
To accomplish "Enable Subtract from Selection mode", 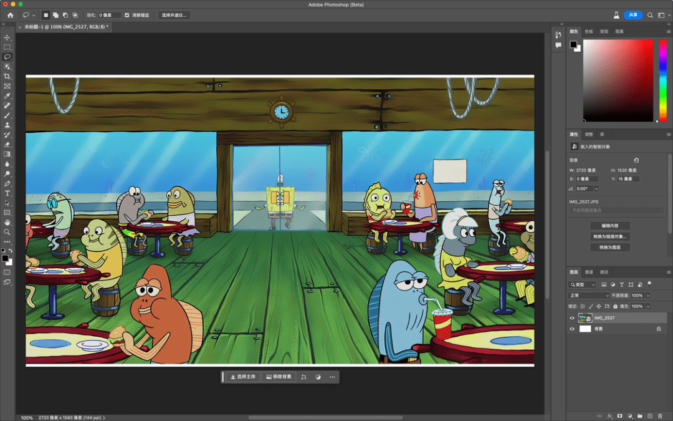I will tap(65, 15).
